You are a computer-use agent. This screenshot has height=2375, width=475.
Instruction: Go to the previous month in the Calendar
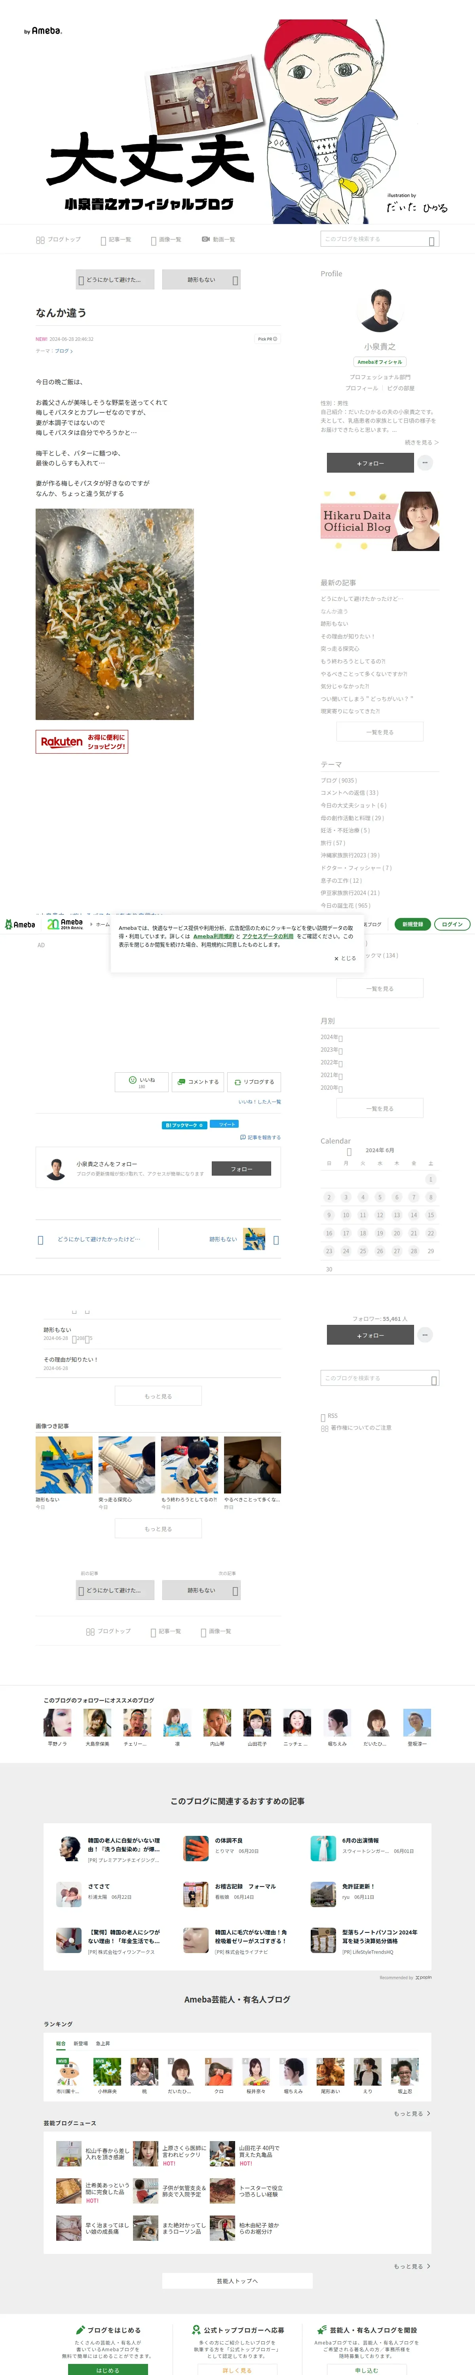click(349, 1151)
